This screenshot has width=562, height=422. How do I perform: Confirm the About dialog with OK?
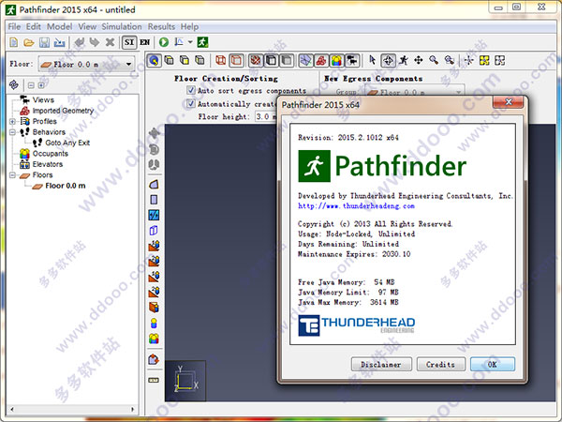(x=493, y=364)
